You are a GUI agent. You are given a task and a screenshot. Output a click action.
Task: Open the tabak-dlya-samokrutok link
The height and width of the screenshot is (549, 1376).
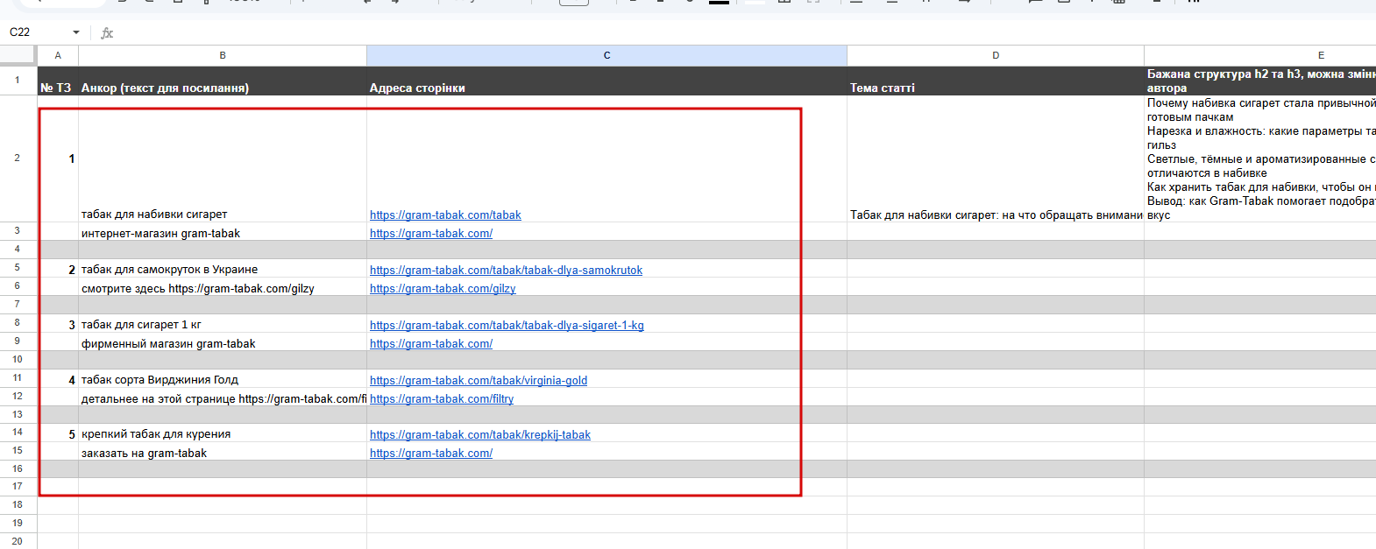click(x=506, y=270)
